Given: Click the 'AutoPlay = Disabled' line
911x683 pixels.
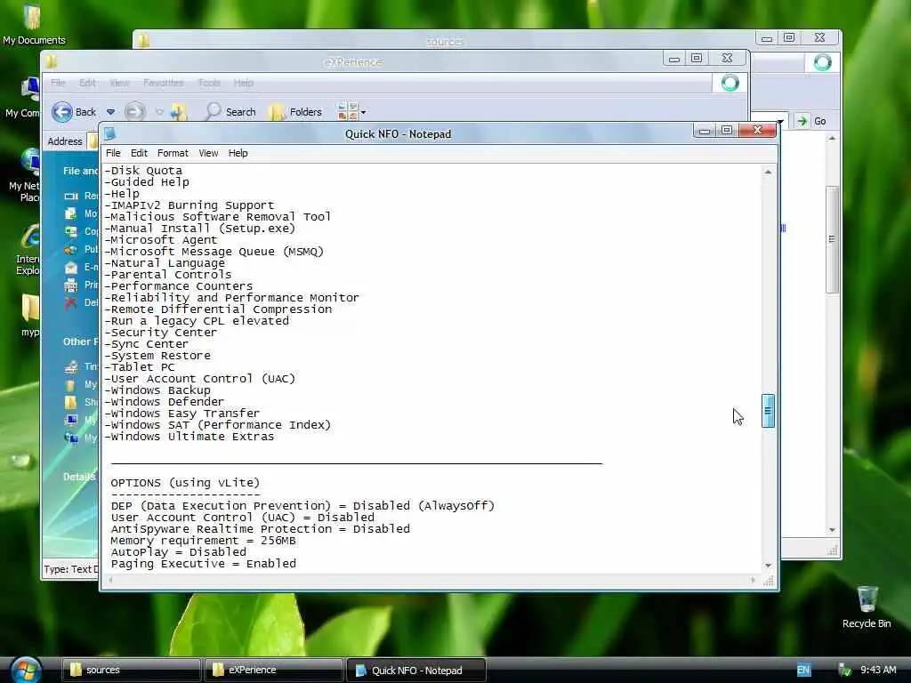Looking at the screenshot, I should pyautogui.click(x=178, y=552).
